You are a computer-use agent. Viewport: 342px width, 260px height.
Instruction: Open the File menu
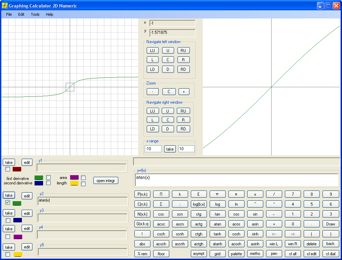pyautogui.click(x=9, y=14)
